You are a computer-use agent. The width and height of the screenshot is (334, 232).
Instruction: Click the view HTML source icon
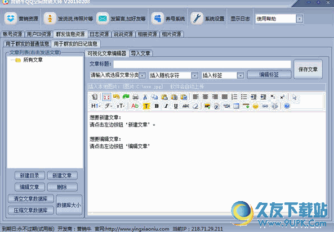(x=95, y=97)
